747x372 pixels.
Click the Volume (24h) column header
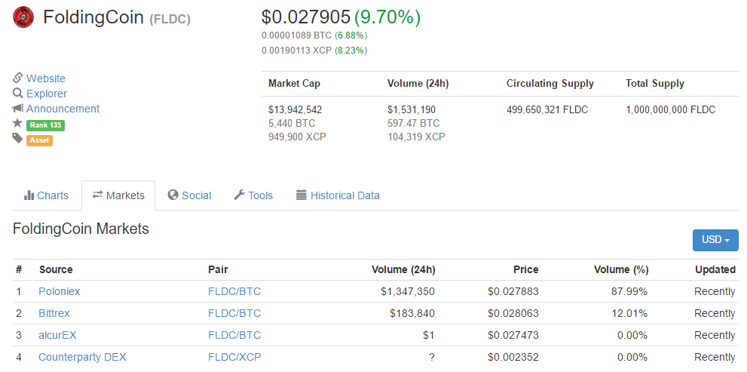pyautogui.click(x=403, y=269)
